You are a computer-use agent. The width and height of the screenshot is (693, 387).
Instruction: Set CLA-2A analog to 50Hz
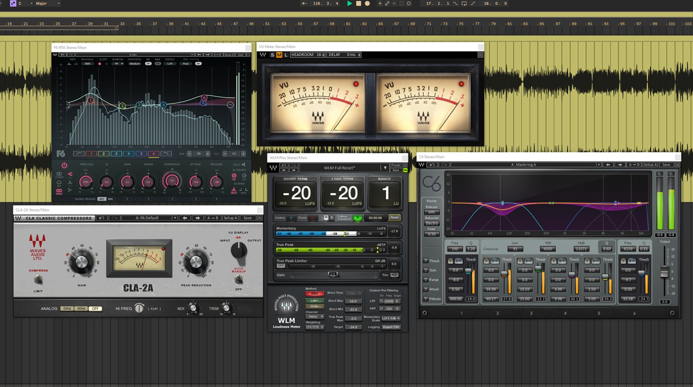point(67,308)
